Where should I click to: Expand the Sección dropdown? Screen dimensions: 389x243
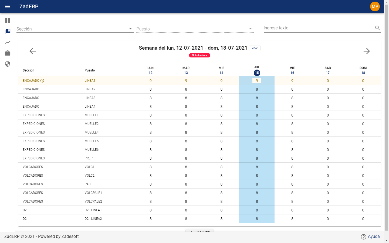tap(75, 29)
